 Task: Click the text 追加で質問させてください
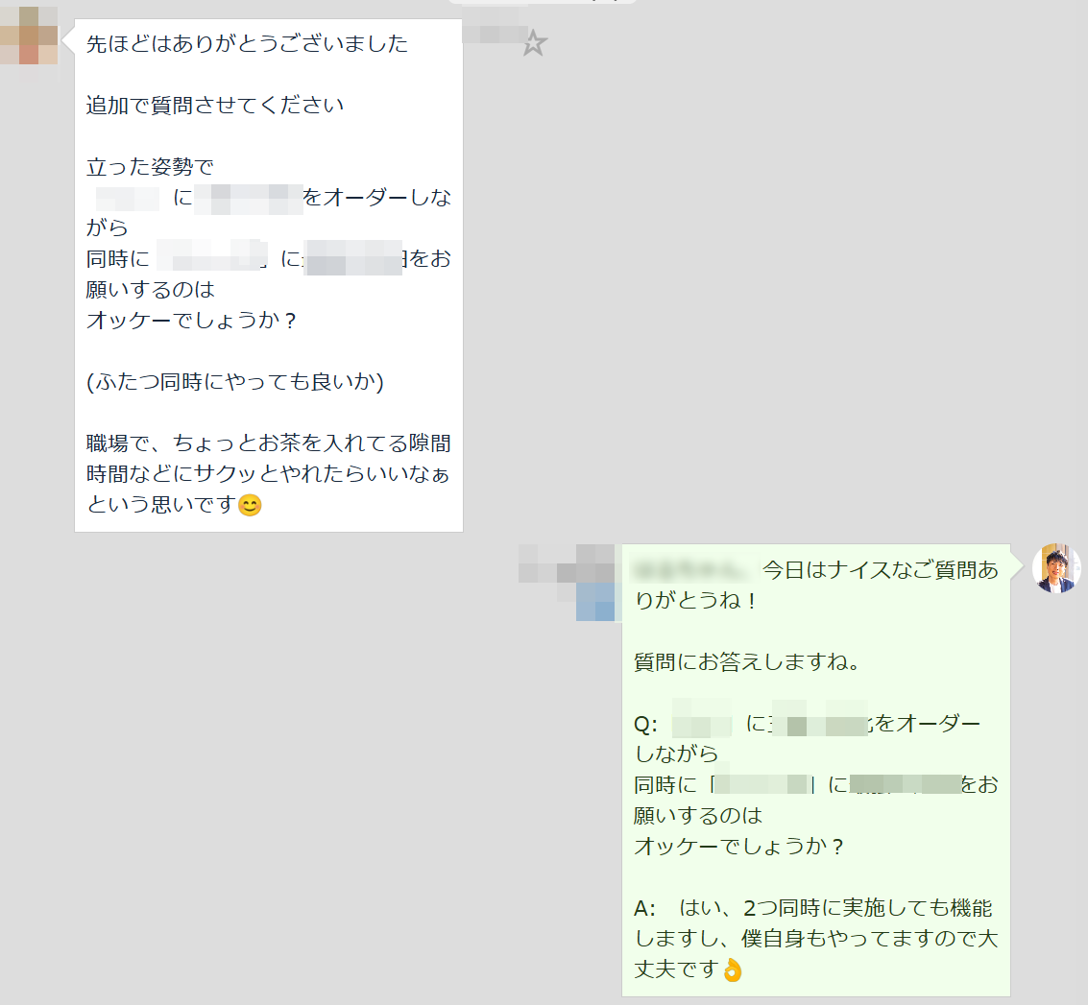tap(215, 105)
